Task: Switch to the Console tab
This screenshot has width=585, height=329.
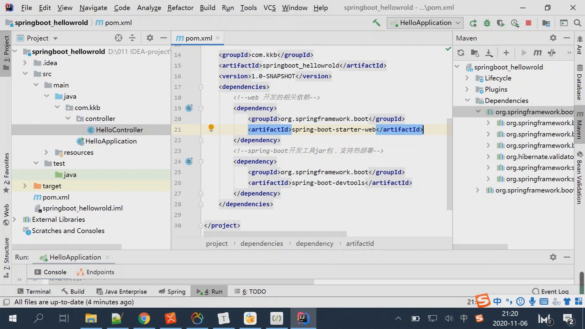Action: point(50,272)
